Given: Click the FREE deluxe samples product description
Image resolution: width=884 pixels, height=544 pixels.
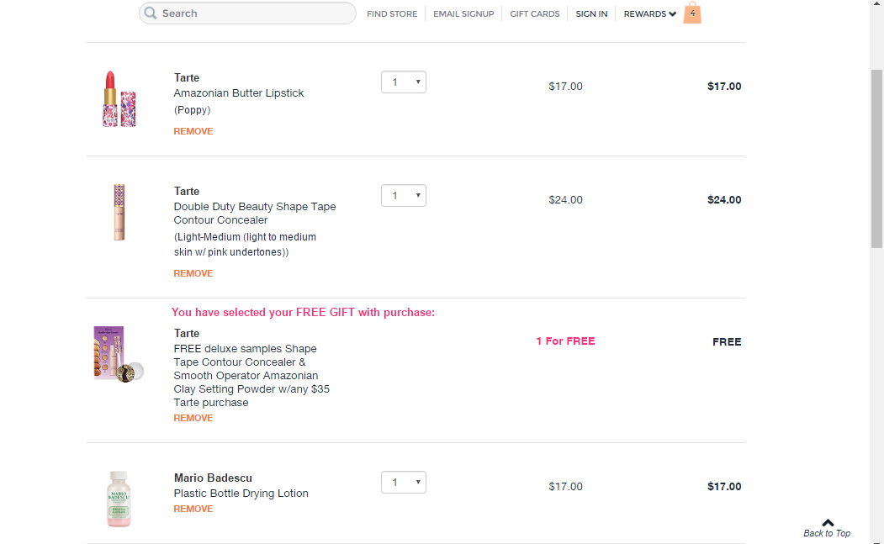Looking at the screenshot, I should [251, 376].
